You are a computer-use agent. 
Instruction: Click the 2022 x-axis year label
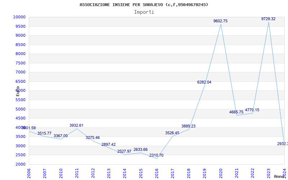click(x=253, y=174)
